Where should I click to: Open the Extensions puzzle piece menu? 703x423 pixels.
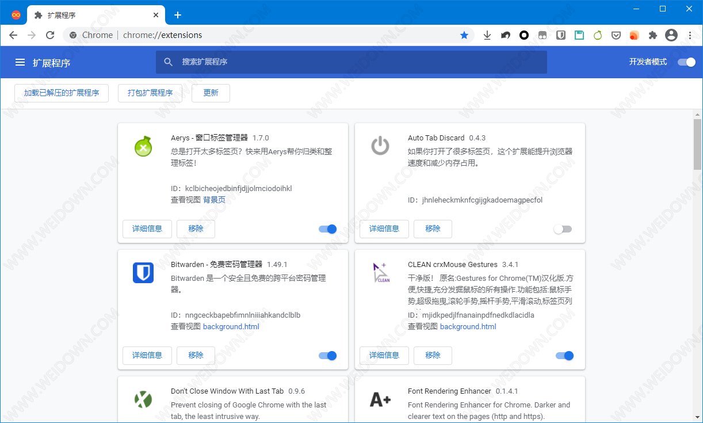[652, 35]
